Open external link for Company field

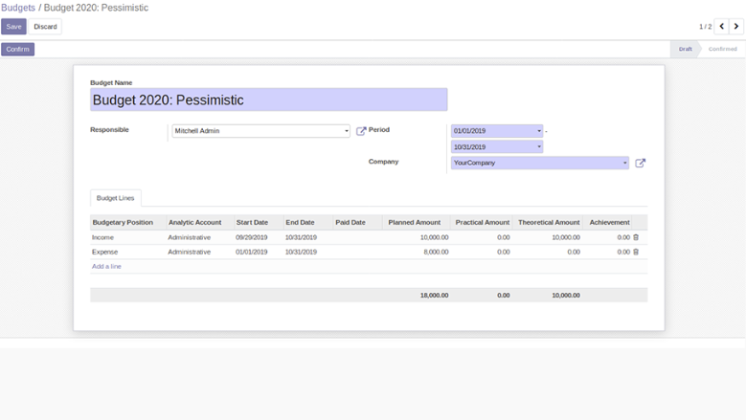point(641,164)
